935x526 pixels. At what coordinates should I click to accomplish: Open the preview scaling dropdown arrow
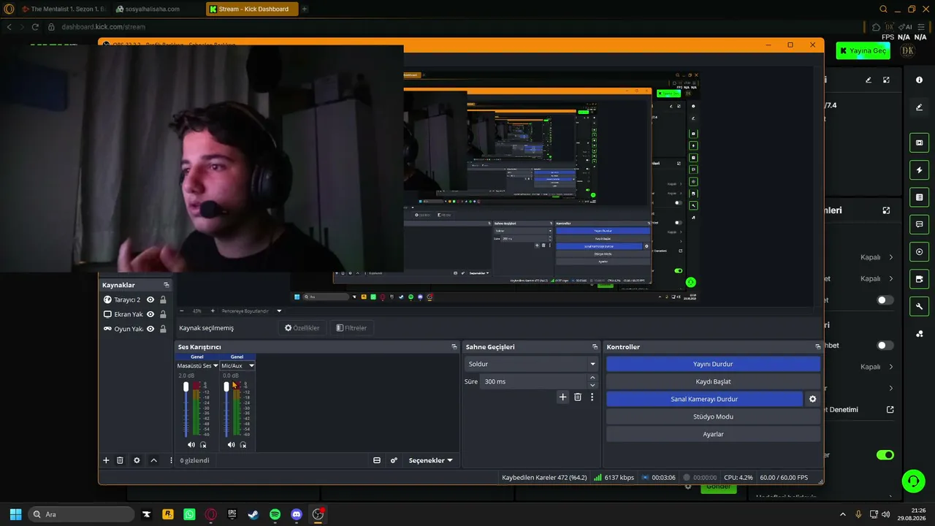279,311
